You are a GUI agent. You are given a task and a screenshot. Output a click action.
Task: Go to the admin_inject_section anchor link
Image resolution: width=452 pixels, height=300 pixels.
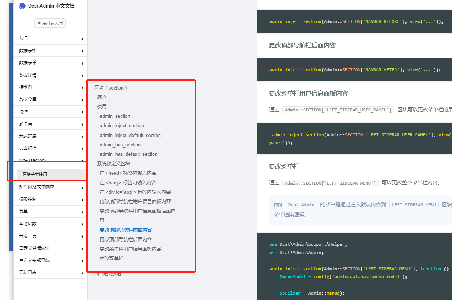pyautogui.click(x=122, y=126)
